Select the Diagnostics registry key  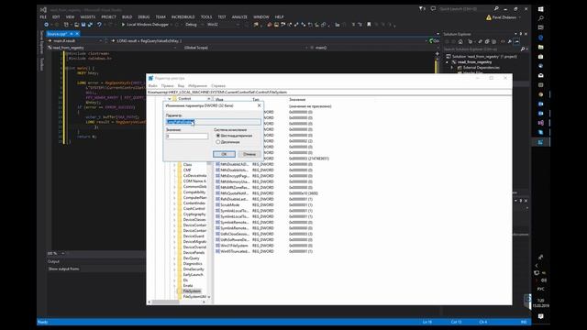pos(193,264)
